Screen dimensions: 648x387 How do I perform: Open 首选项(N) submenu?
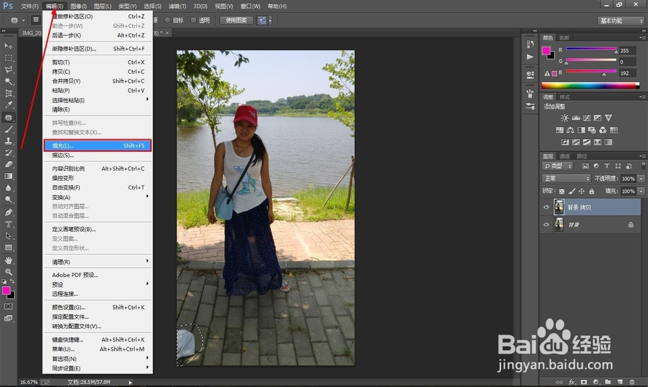click(98, 359)
